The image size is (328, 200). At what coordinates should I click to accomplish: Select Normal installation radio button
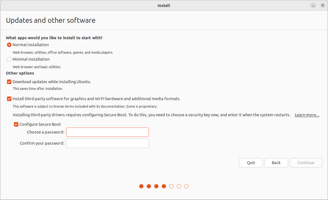click(9, 45)
